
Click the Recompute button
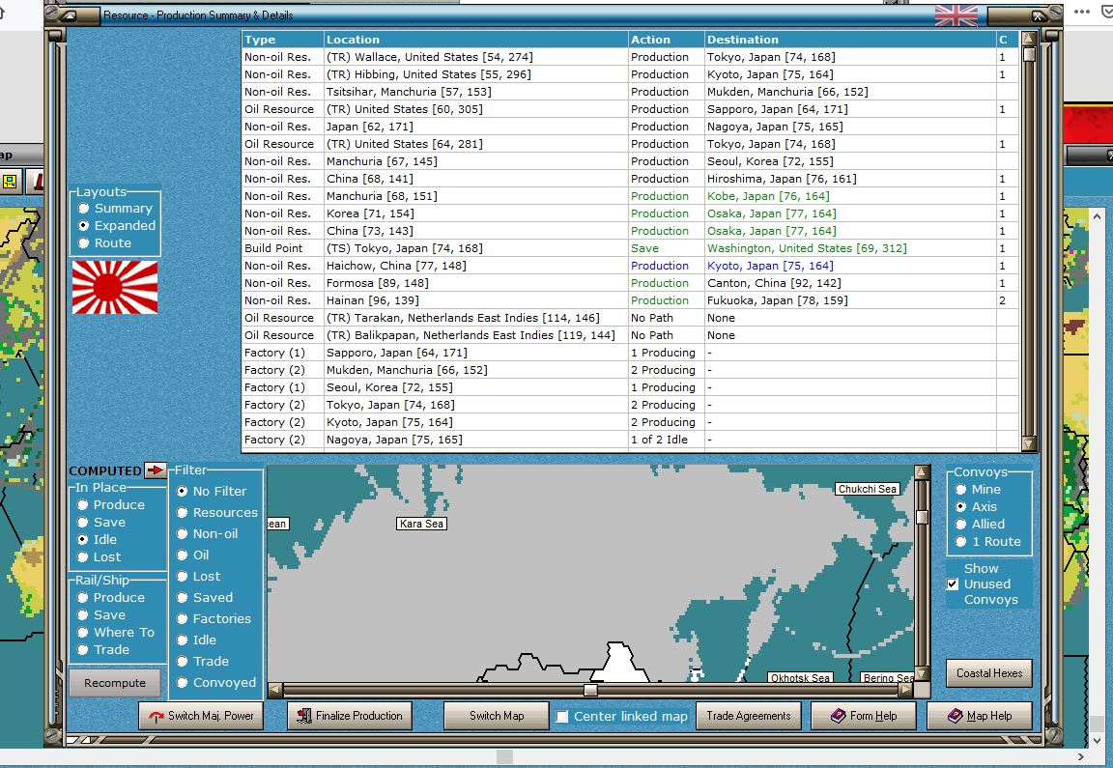tap(114, 683)
